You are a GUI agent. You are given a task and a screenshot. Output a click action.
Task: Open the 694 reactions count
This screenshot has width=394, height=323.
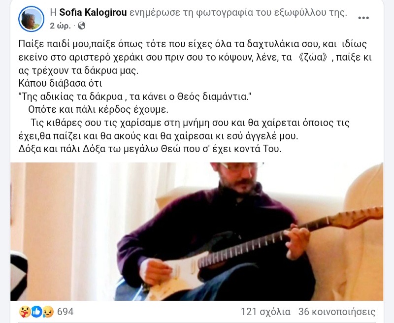66,312
